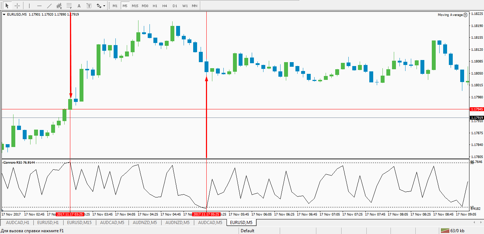Pick the Text Label tool
The width and height of the screenshot is (484, 234).
tap(89, 6)
